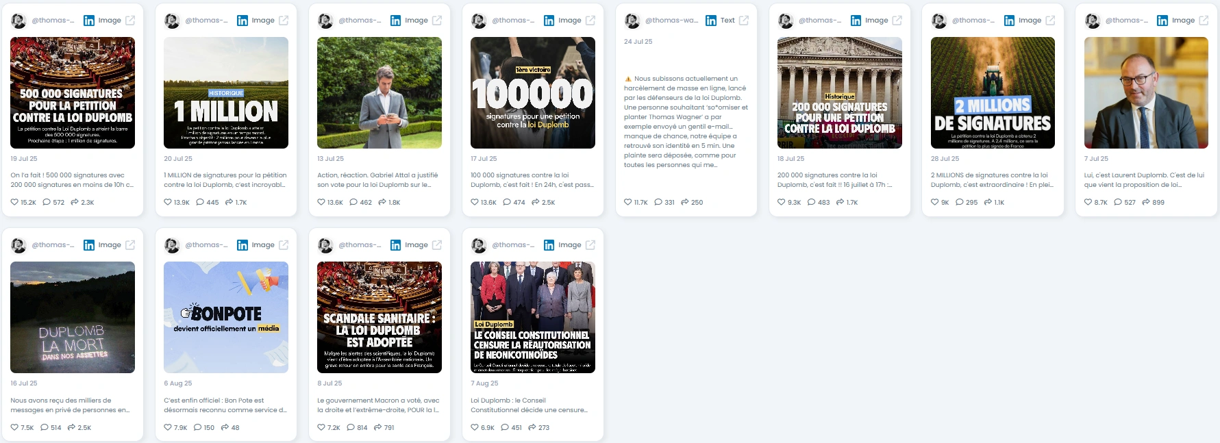This screenshot has height=443, width=1220.
Task: Click 'Image' label on the 17 Jul 25 post
Action: (x=570, y=21)
